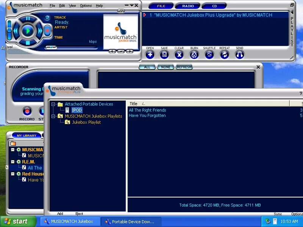
Task: Click the musicmatch Jukebox Basic album art
Action: coord(121,31)
